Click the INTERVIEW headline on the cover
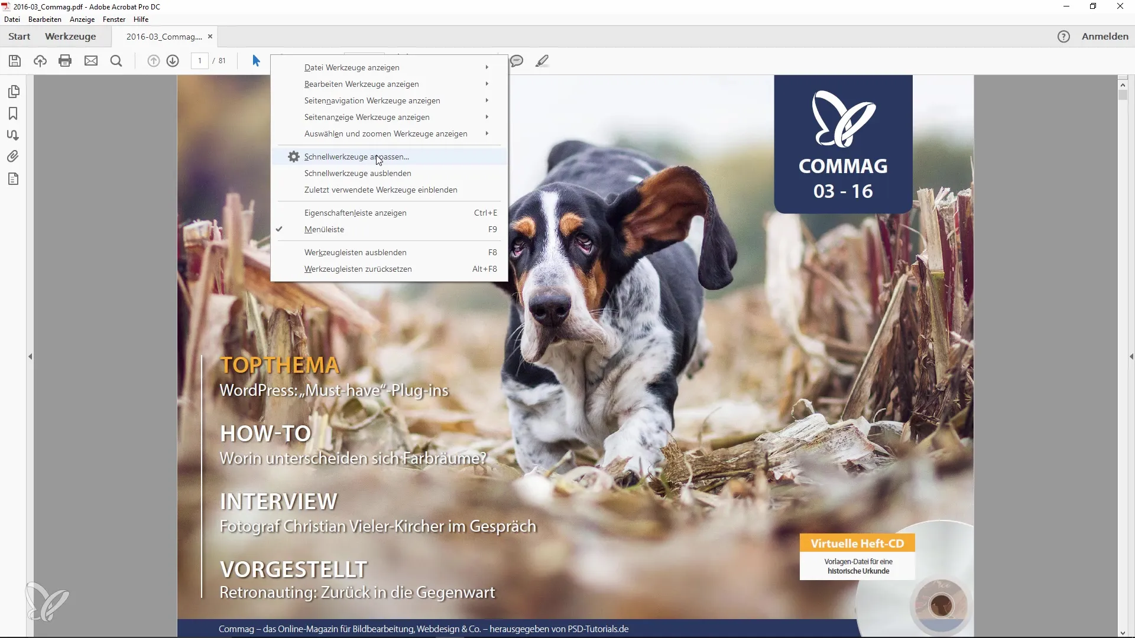The height and width of the screenshot is (638, 1135). pyautogui.click(x=278, y=502)
